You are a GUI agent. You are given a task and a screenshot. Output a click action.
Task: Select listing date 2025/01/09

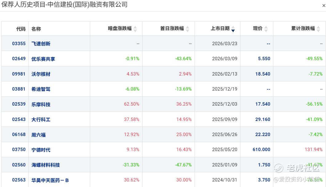[x=224, y=165]
